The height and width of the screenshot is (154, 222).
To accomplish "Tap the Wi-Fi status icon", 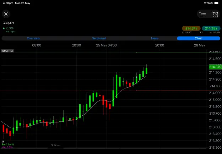I will click(x=205, y=3).
